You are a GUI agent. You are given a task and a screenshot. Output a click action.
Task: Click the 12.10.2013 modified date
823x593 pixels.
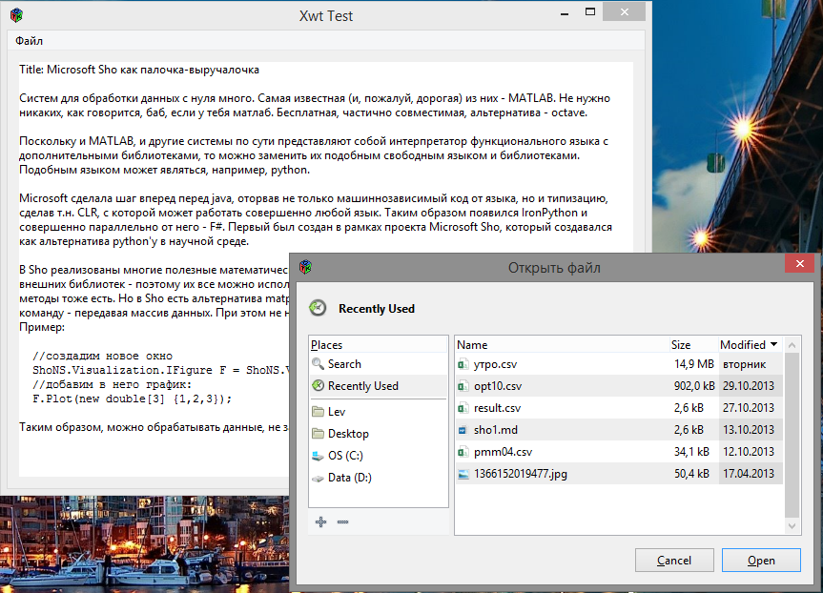click(748, 452)
